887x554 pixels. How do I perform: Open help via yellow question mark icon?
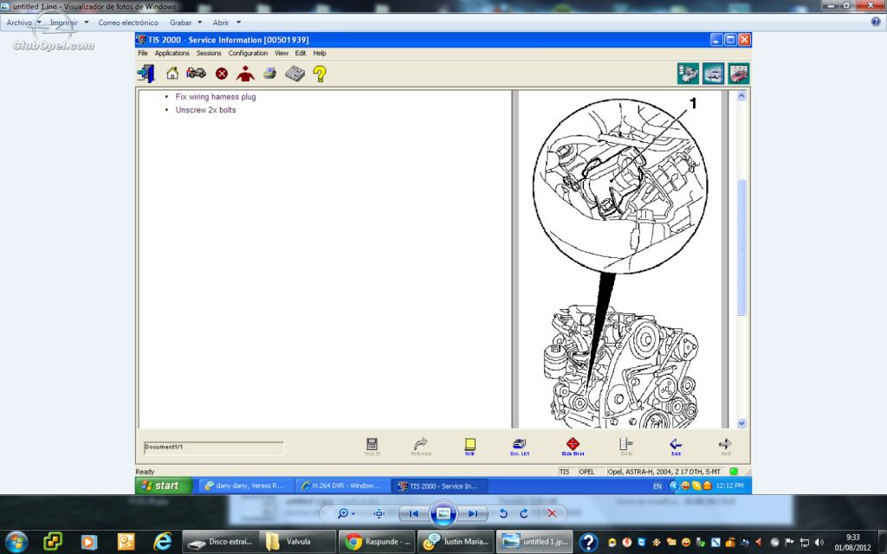(320, 74)
